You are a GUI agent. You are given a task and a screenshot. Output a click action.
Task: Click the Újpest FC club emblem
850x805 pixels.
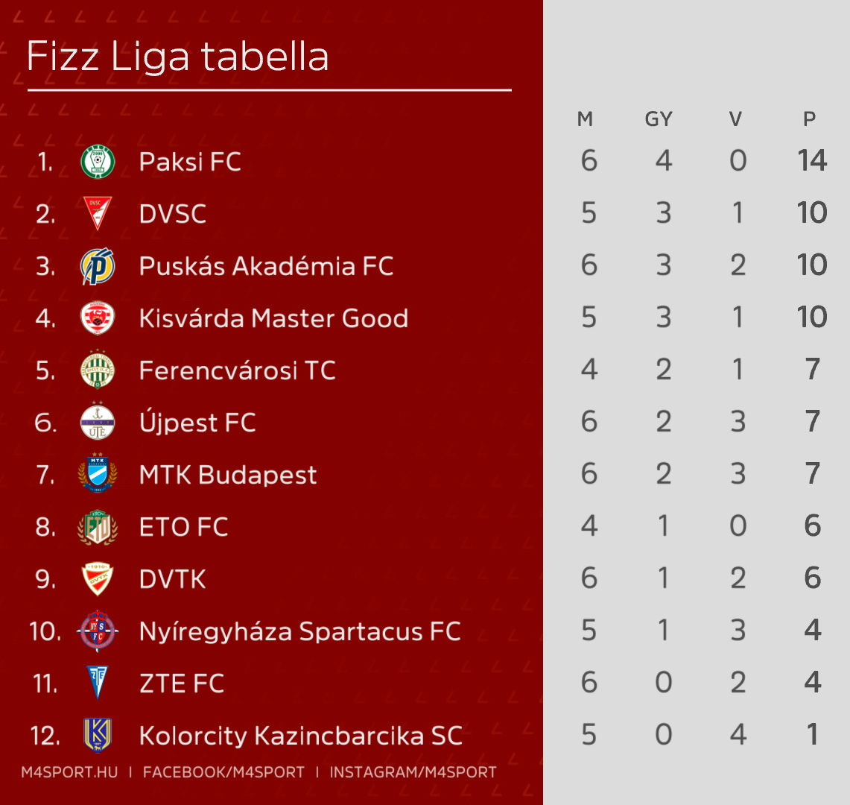click(98, 421)
